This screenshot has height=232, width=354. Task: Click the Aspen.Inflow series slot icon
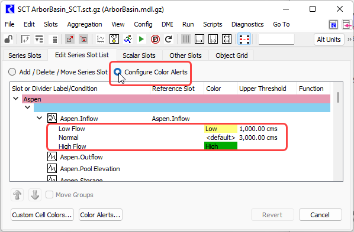52,118
